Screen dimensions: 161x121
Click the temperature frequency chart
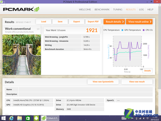127,51
